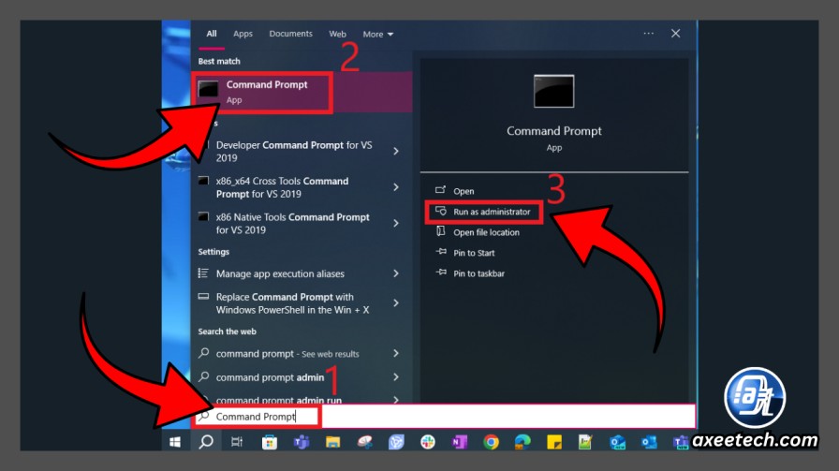Click the Manage app execution aliases icon
Viewport: 839px width, 471px height.
tap(203, 273)
